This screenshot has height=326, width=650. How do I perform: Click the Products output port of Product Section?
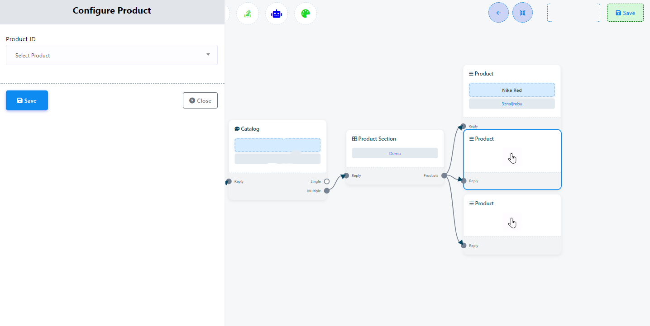click(x=444, y=175)
